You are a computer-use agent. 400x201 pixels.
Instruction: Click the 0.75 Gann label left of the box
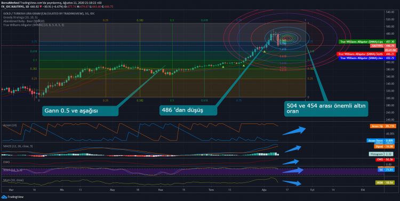click(x=34, y=41)
